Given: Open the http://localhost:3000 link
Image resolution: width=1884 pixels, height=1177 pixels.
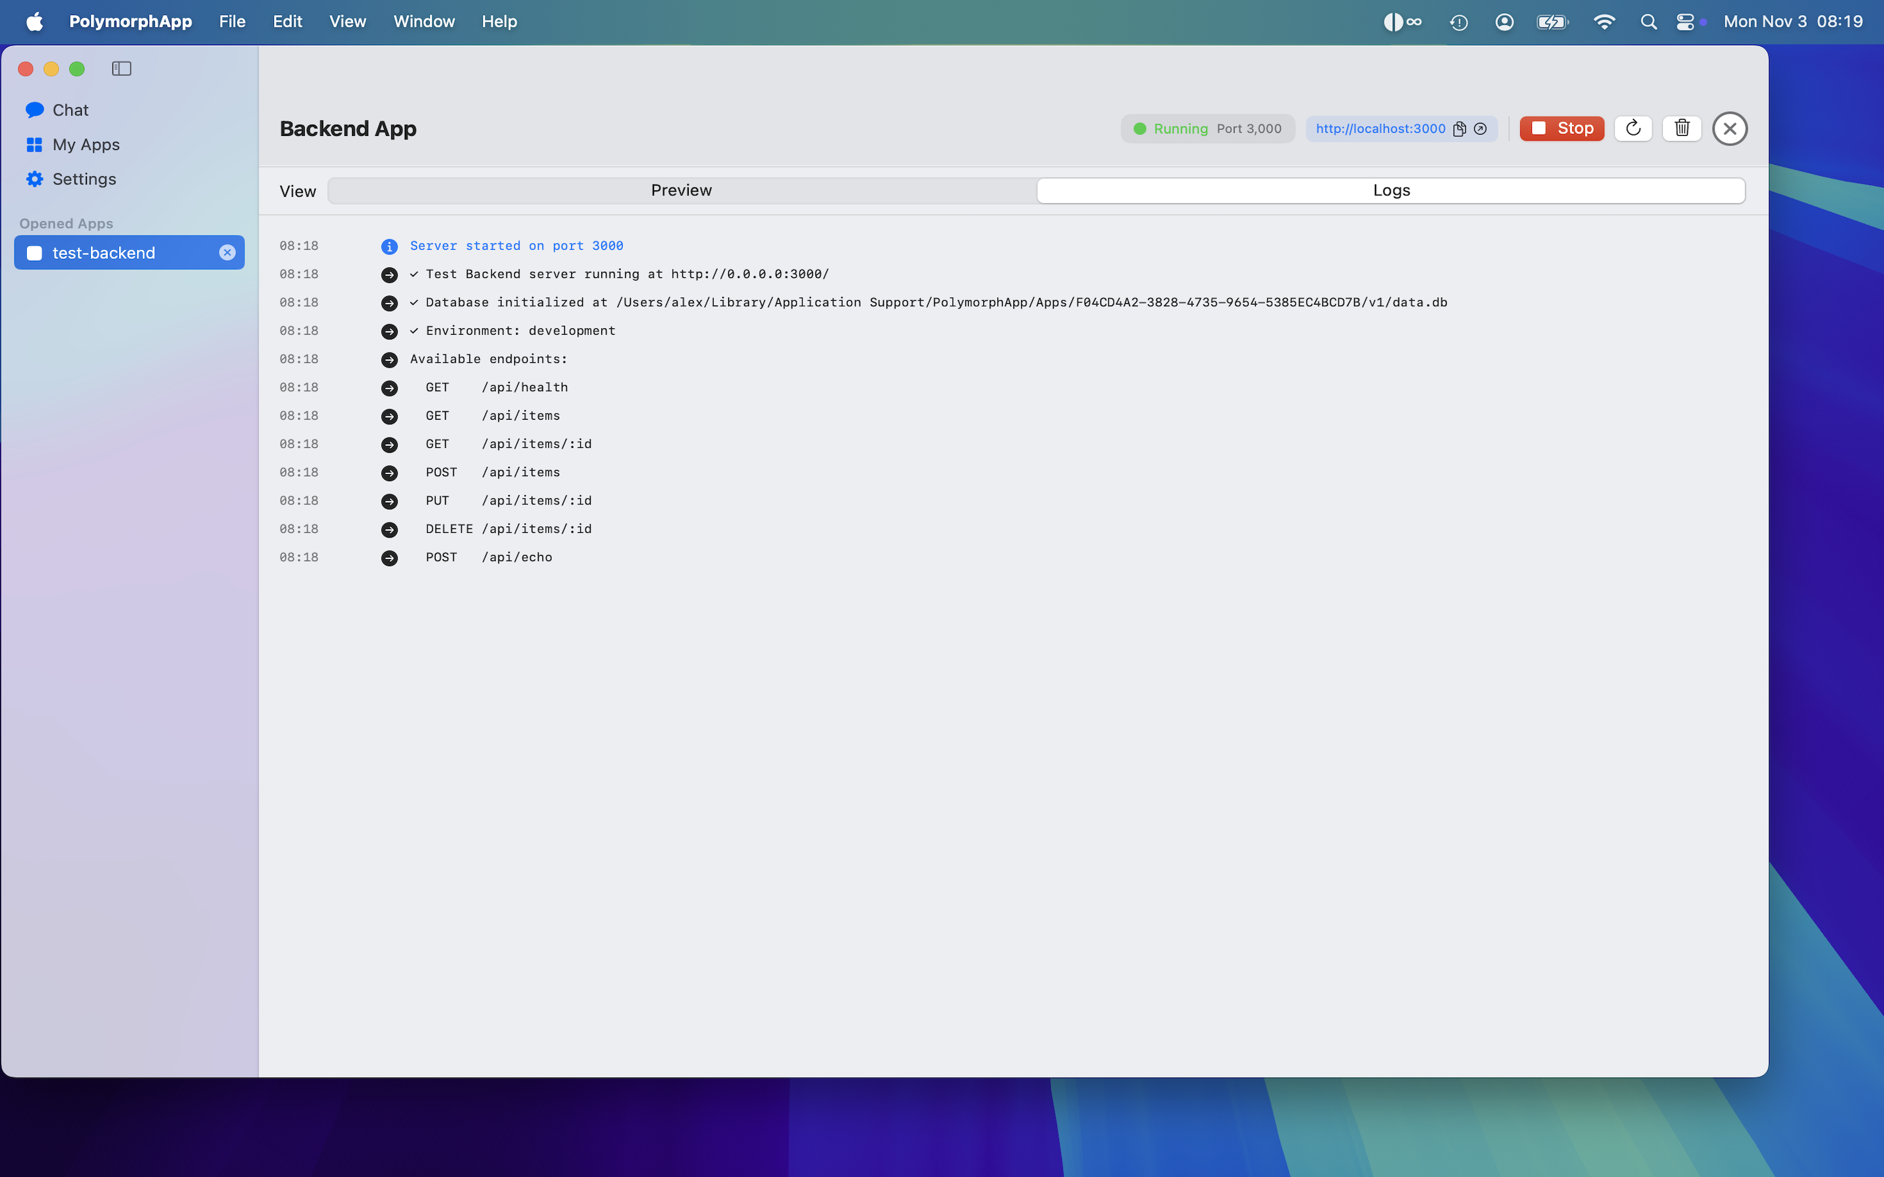Looking at the screenshot, I should (x=1380, y=129).
